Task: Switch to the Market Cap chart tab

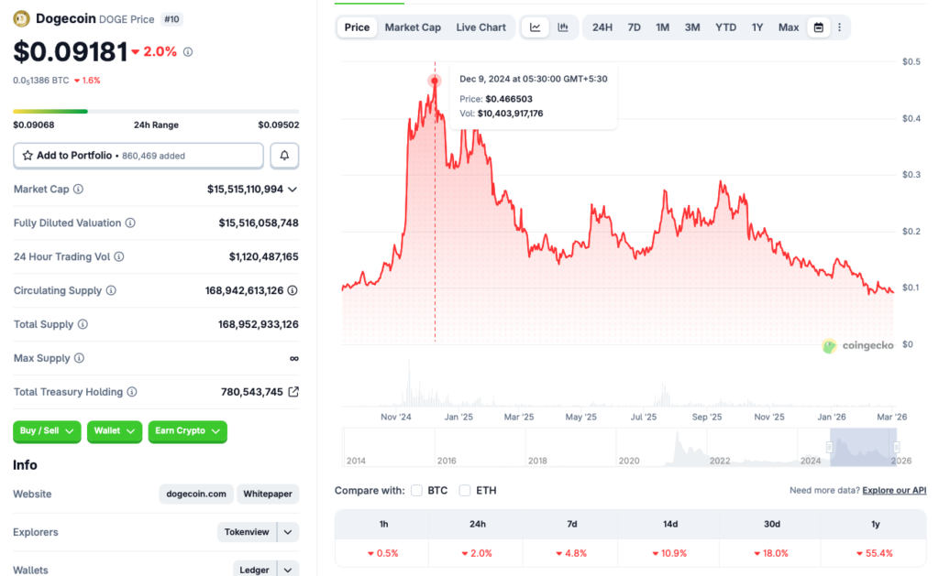Action: [413, 27]
